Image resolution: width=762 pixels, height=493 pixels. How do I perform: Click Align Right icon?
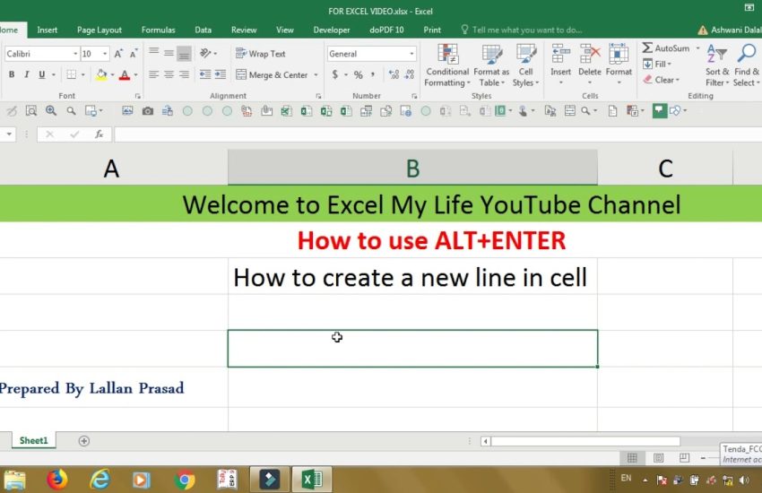tap(184, 74)
